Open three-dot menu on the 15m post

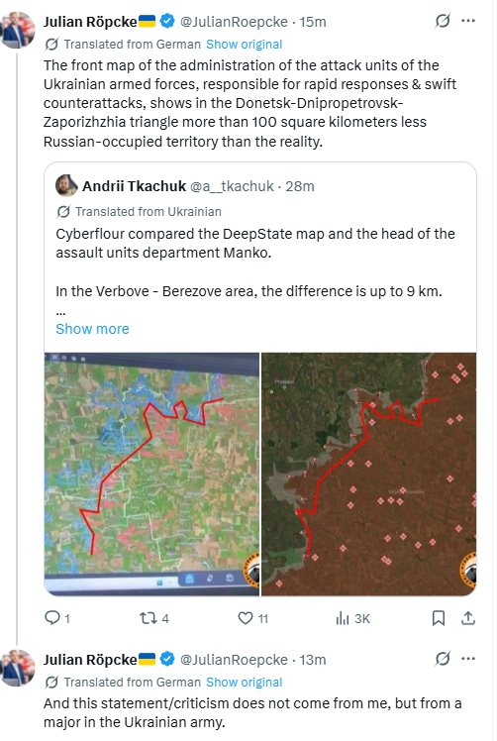pos(468,21)
